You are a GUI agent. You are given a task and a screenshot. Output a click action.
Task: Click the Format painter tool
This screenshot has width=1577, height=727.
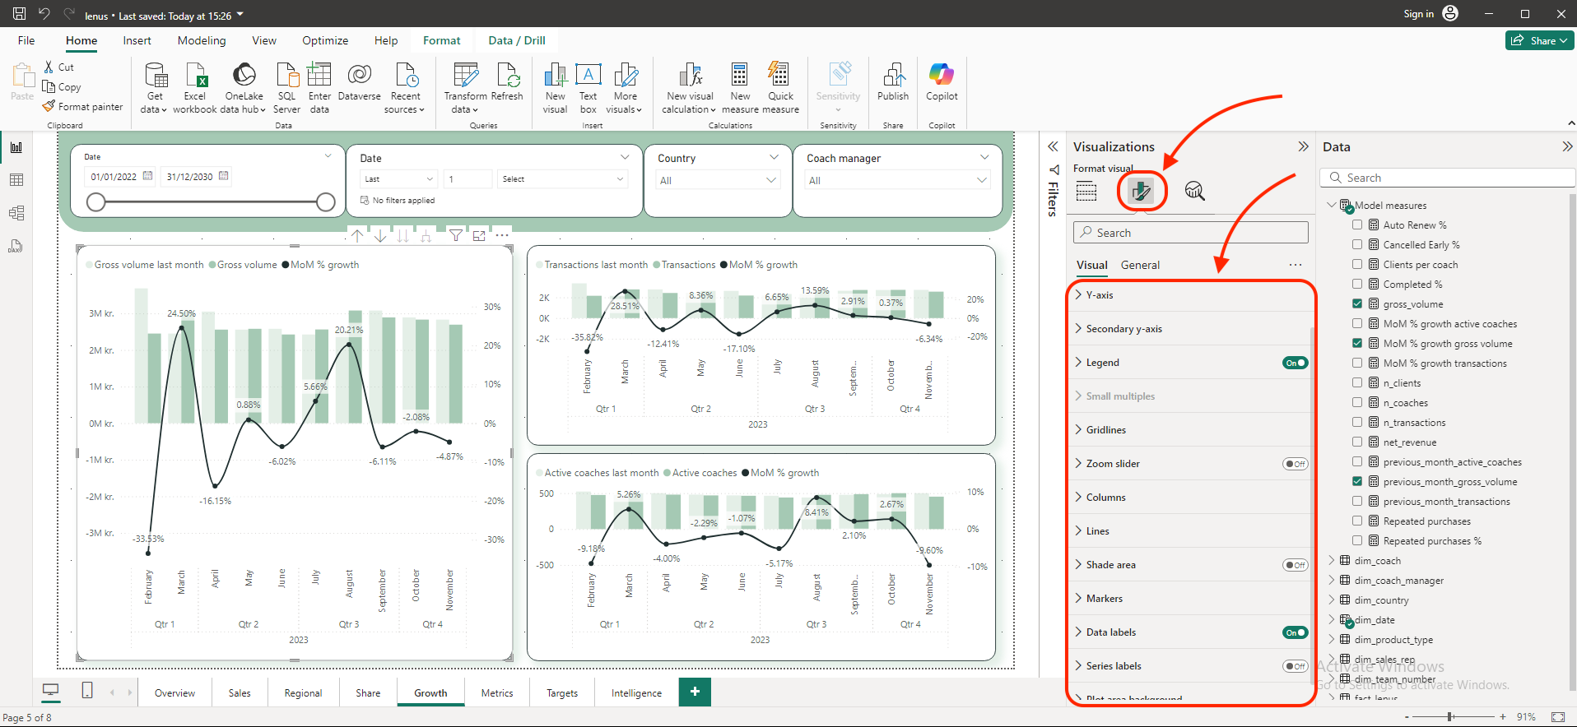click(83, 107)
